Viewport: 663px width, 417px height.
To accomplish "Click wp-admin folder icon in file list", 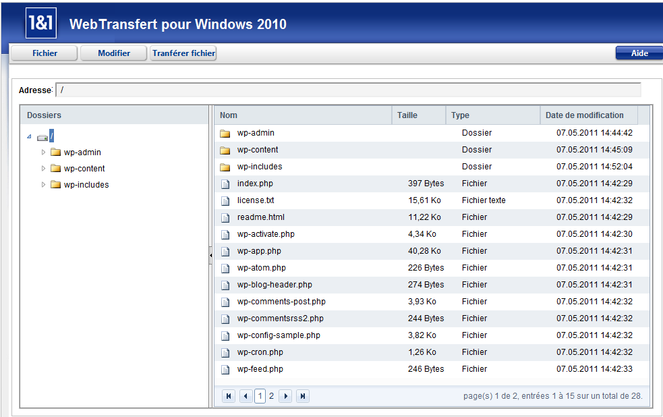I will tap(225, 133).
